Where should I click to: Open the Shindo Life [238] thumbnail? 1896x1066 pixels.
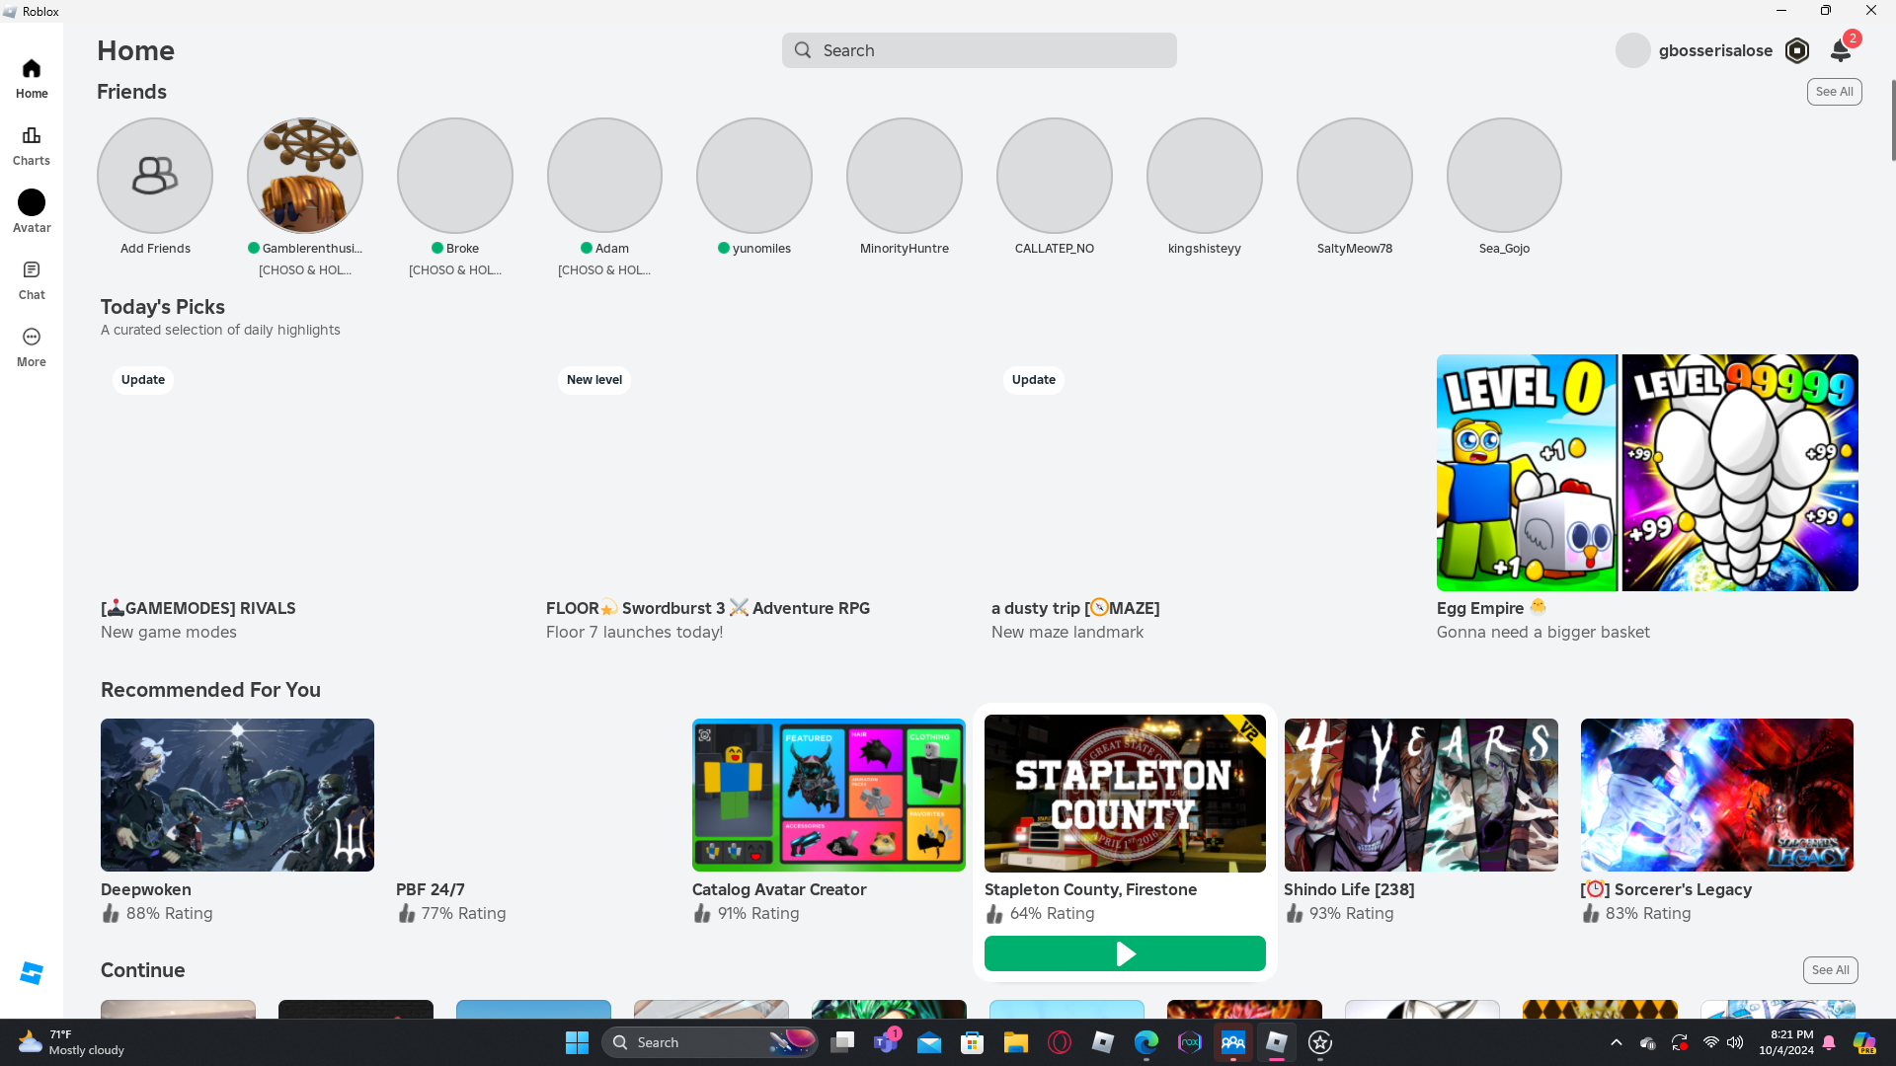coord(1421,795)
